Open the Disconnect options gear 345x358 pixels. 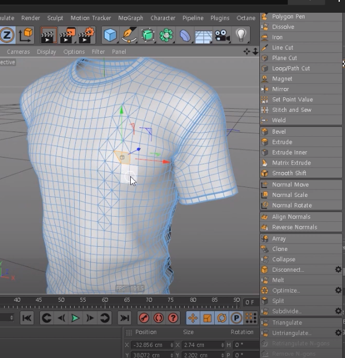[x=338, y=269]
